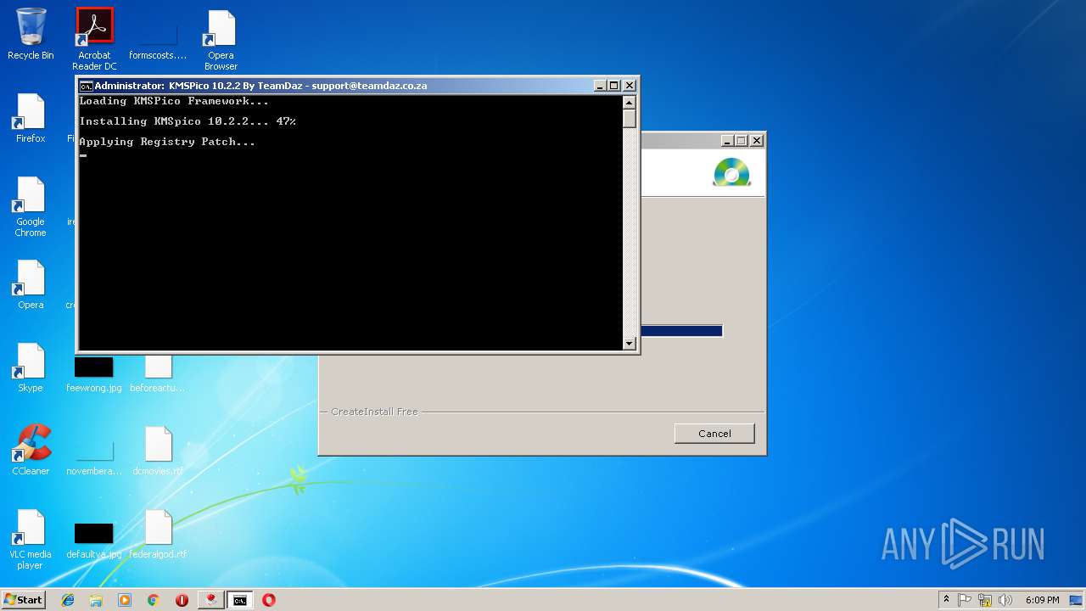Select the VLC media player shortcut
This screenshot has width=1086, height=611.
click(x=31, y=539)
